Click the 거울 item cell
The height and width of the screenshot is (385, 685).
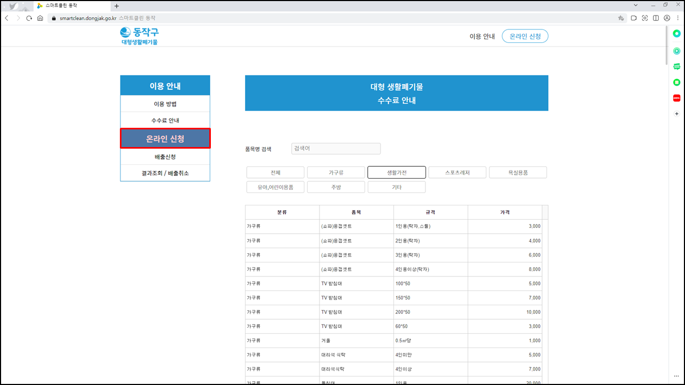pyautogui.click(x=356, y=341)
